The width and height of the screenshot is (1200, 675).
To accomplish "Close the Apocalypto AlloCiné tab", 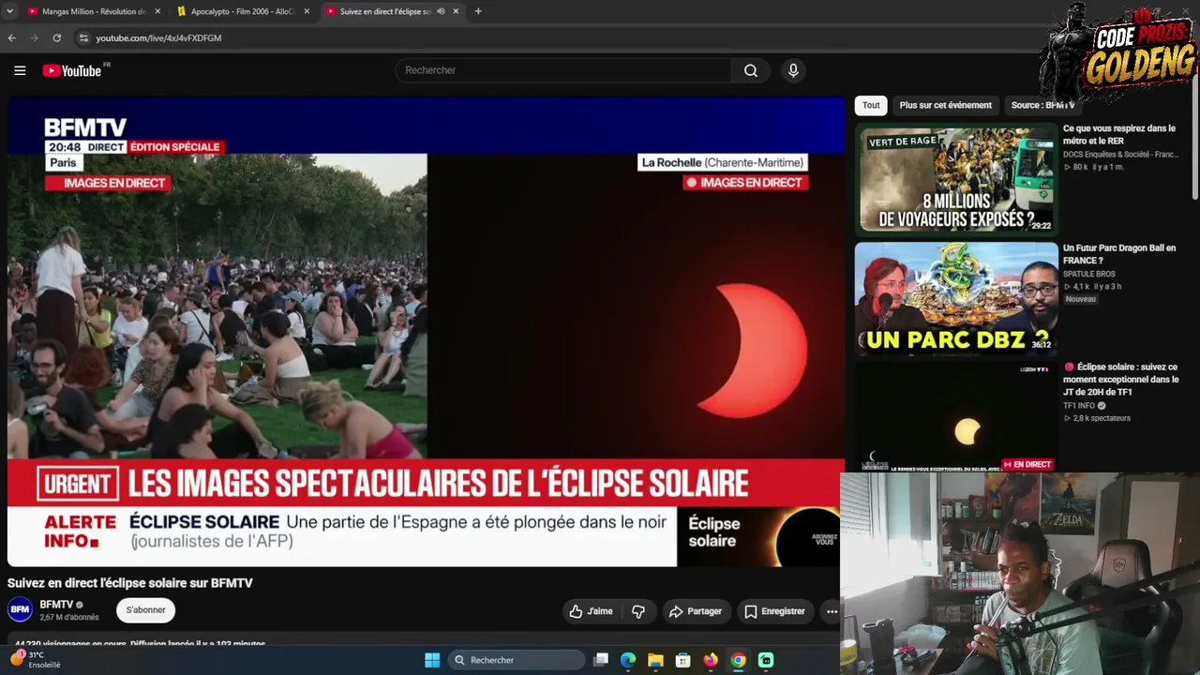I will point(307,11).
